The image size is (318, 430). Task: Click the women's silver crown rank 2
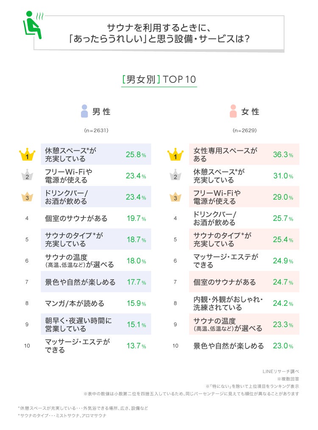[x=175, y=176]
